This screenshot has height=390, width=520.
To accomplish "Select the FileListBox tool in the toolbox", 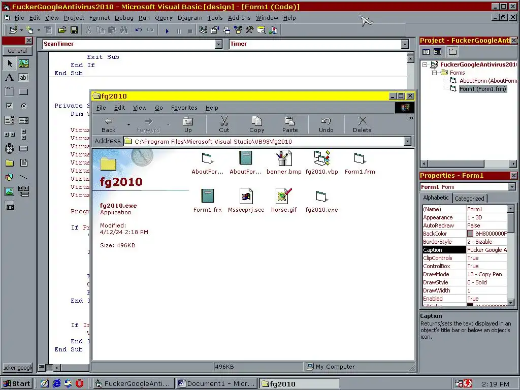I will click(23, 163).
